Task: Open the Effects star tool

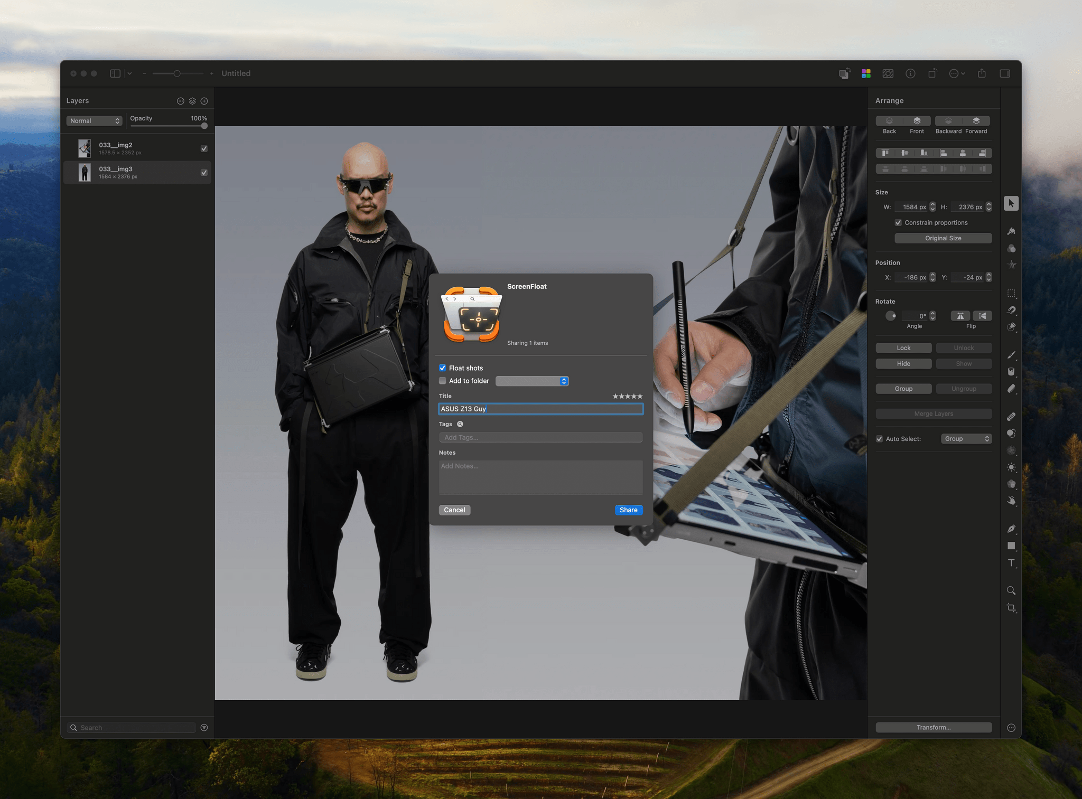Action: [x=1011, y=265]
